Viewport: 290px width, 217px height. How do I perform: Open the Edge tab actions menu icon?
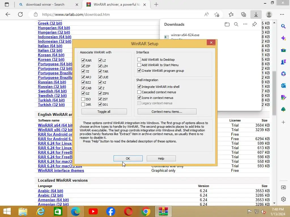(x=7, y=5)
